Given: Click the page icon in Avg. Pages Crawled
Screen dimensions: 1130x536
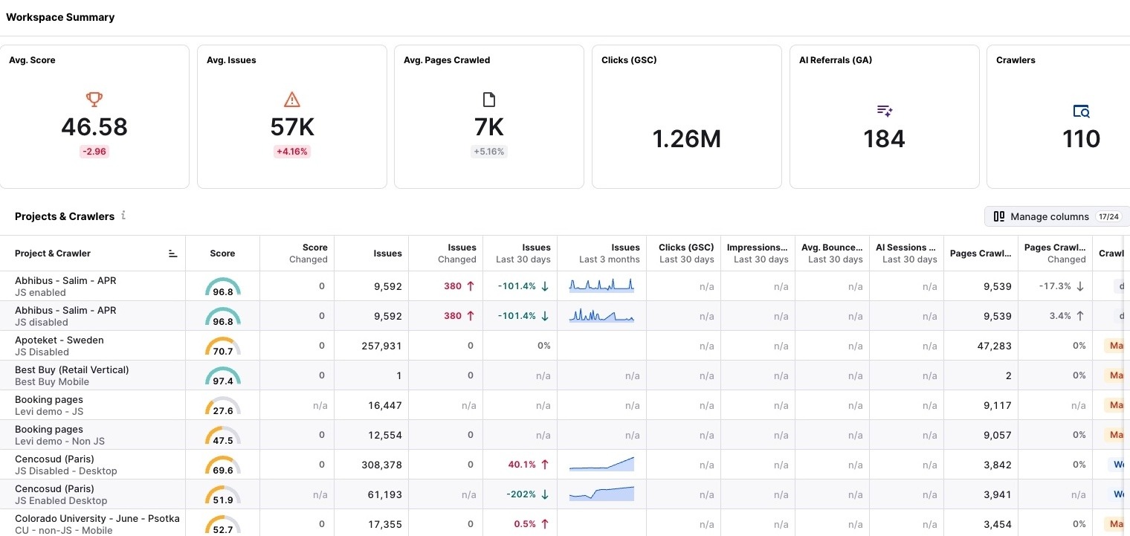Looking at the screenshot, I should click(x=489, y=99).
